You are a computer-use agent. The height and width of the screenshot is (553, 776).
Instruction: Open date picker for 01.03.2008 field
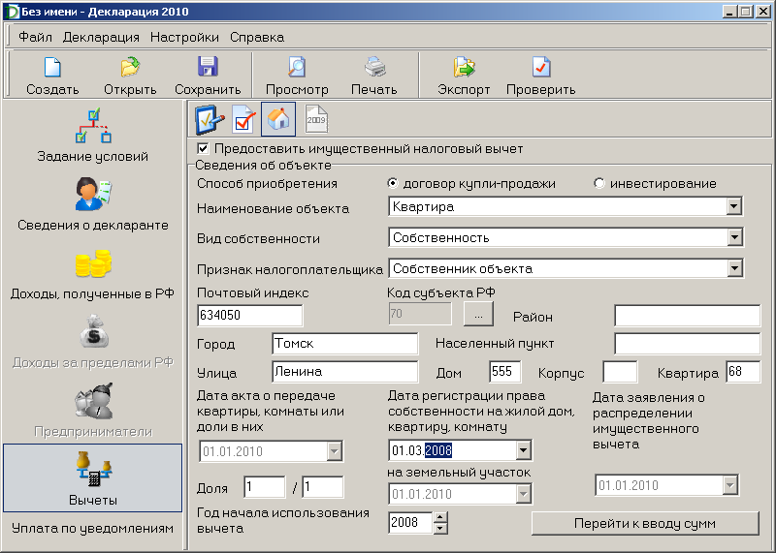coord(524,450)
